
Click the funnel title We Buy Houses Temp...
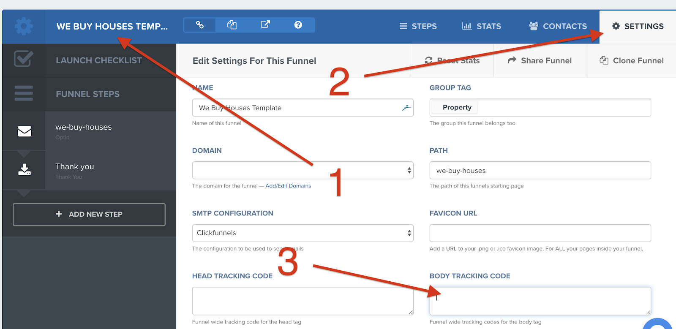[x=112, y=26]
